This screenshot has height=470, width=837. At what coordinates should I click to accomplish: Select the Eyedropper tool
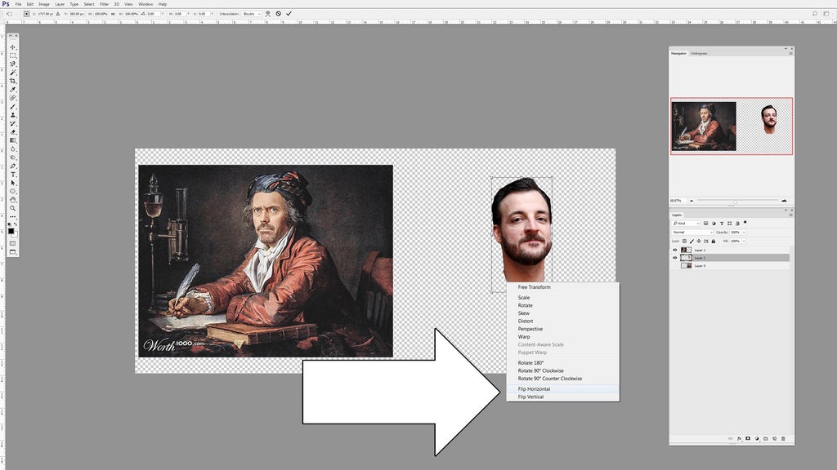coord(13,90)
